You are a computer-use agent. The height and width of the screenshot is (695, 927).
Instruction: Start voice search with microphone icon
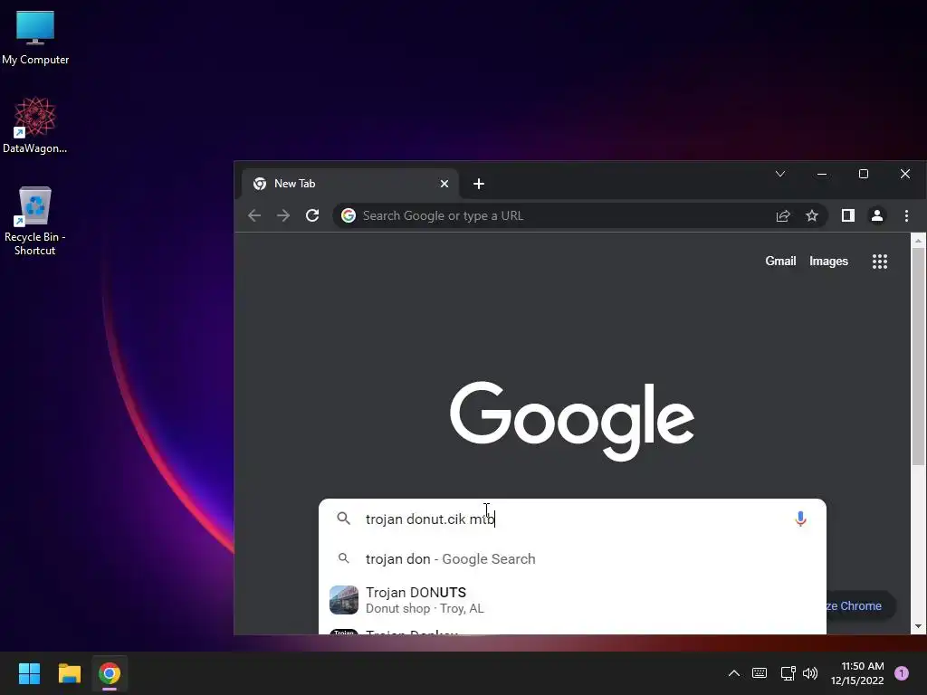(x=800, y=519)
